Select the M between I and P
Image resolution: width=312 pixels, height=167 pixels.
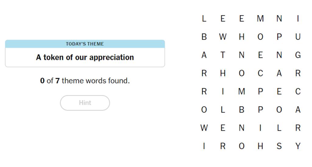coord(241,91)
